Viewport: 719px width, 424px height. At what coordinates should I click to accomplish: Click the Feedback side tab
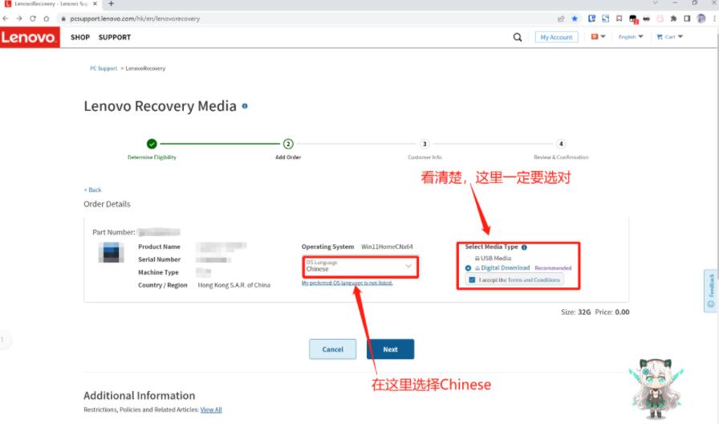[711, 291]
